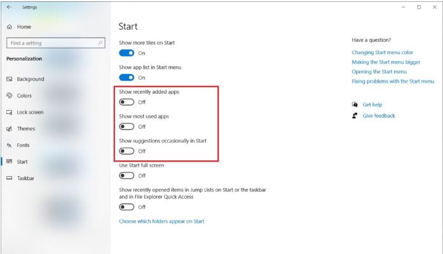Open the Background settings page
This screenshot has height=254, width=443.
point(31,79)
